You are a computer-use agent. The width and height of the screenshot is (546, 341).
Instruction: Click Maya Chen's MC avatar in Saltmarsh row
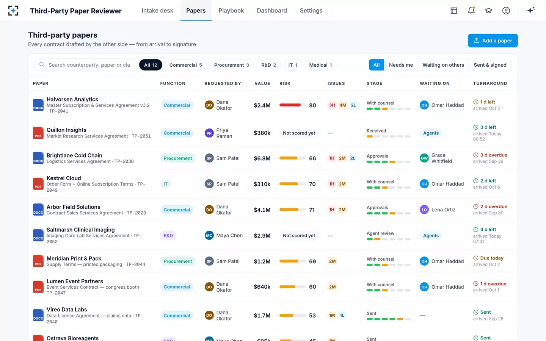click(209, 235)
